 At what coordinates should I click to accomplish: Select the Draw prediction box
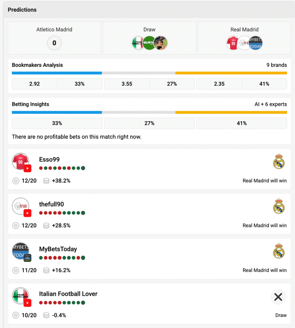pyautogui.click(x=149, y=38)
